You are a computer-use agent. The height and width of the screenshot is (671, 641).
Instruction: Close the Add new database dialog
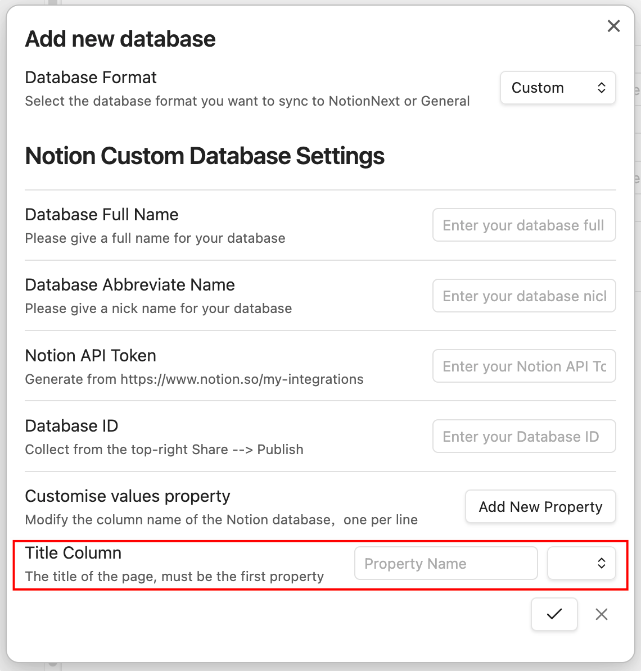(x=613, y=26)
